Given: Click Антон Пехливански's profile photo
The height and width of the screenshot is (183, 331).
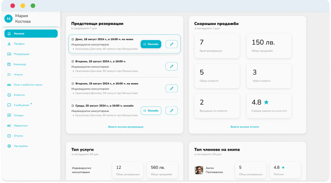Looking at the screenshot, I should [199, 170].
